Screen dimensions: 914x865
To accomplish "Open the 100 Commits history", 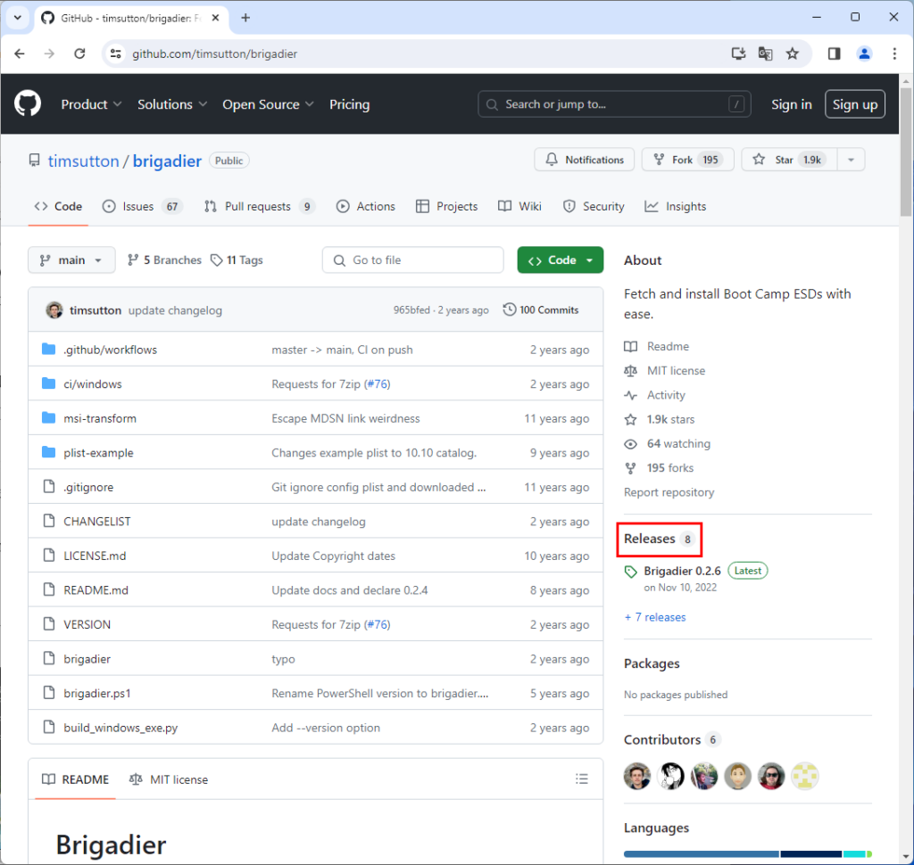I will [x=541, y=310].
